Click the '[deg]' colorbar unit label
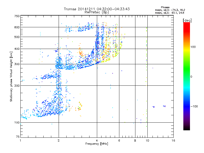The image size is (204, 153). click(187, 20)
